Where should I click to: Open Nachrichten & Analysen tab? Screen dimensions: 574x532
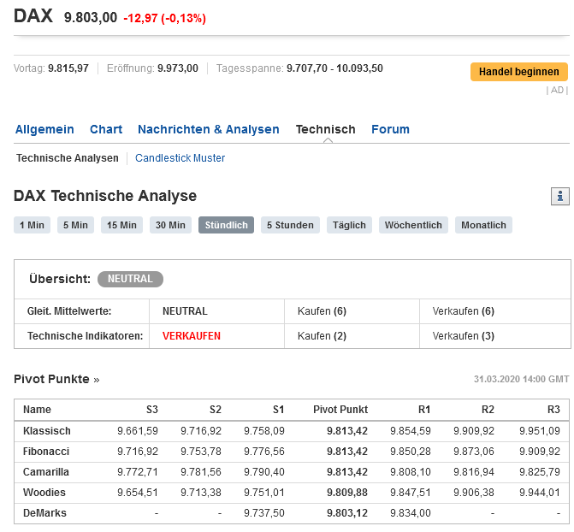coord(208,129)
